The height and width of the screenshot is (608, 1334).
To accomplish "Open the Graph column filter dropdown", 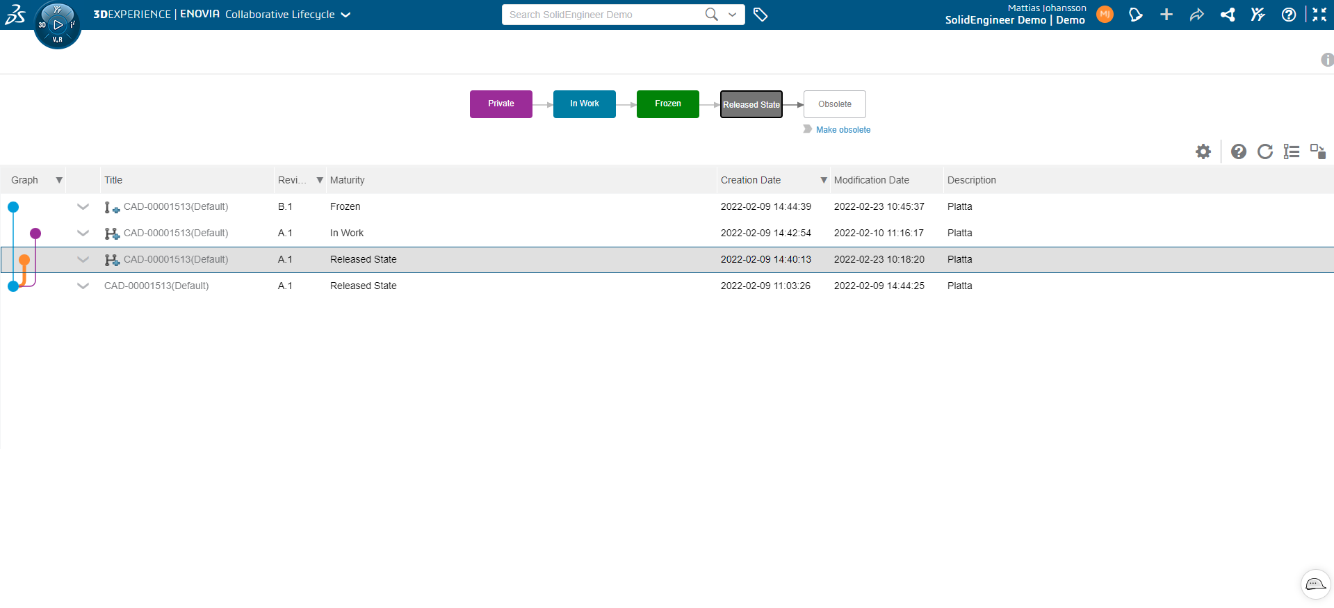I will pos(59,180).
